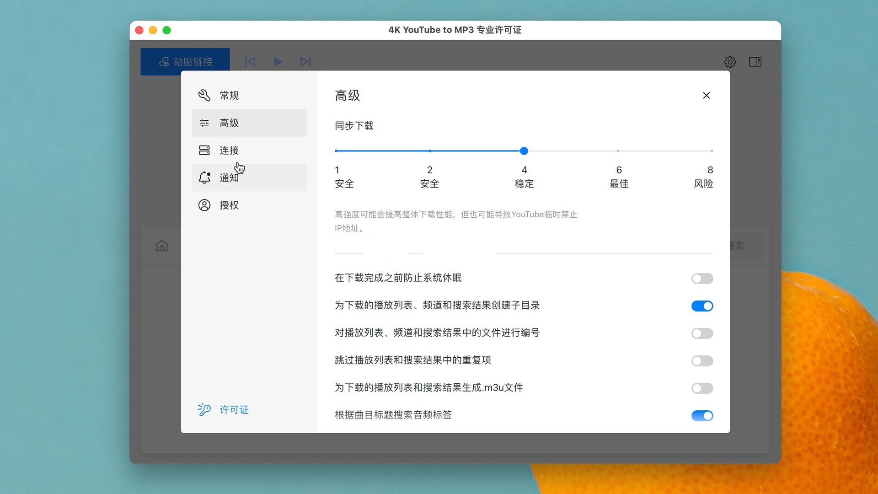Turn on 跳过播放列表和搜索结果中的重复项 switch
This screenshot has height=494, width=878.
point(702,361)
